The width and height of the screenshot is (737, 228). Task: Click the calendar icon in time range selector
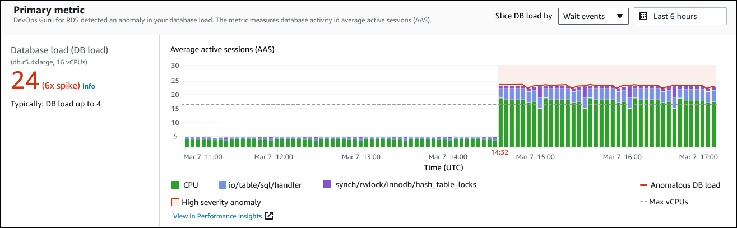[x=643, y=16]
